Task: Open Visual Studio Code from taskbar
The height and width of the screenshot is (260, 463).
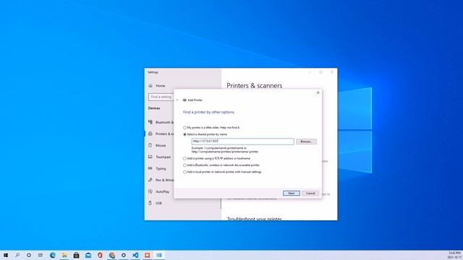Action: (135, 255)
